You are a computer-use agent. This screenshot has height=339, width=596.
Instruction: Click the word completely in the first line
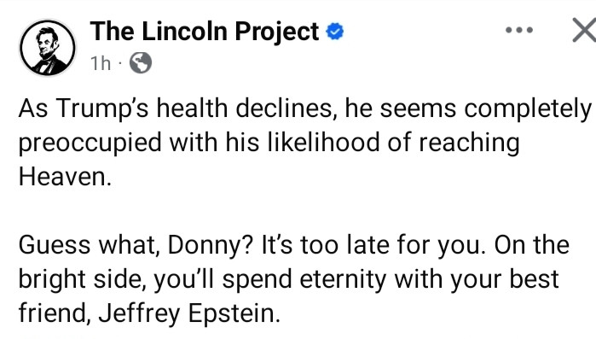pos(528,109)
